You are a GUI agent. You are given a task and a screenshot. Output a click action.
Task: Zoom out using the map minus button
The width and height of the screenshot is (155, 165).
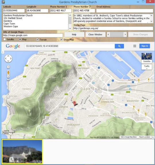(x=8, y=97)
